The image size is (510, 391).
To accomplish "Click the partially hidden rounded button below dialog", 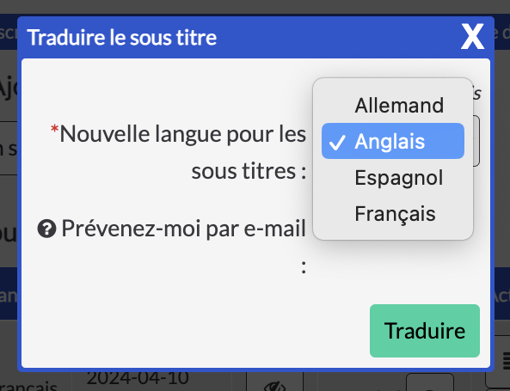I will coord(430,382).
